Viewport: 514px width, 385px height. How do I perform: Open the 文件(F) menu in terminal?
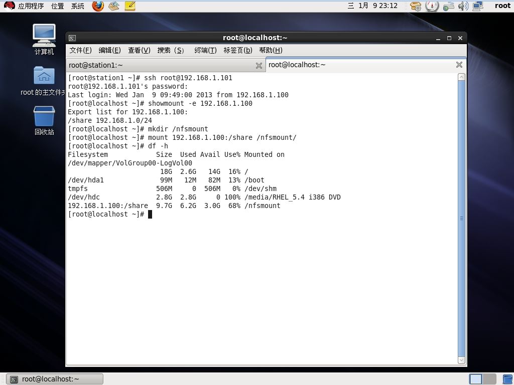point(80,50)
